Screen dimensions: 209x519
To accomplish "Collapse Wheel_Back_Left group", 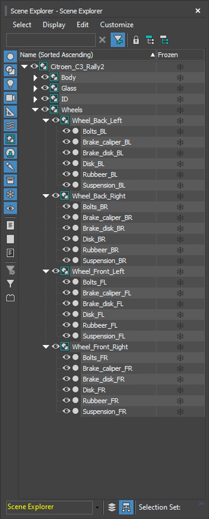I will click(x=46, y=121).
